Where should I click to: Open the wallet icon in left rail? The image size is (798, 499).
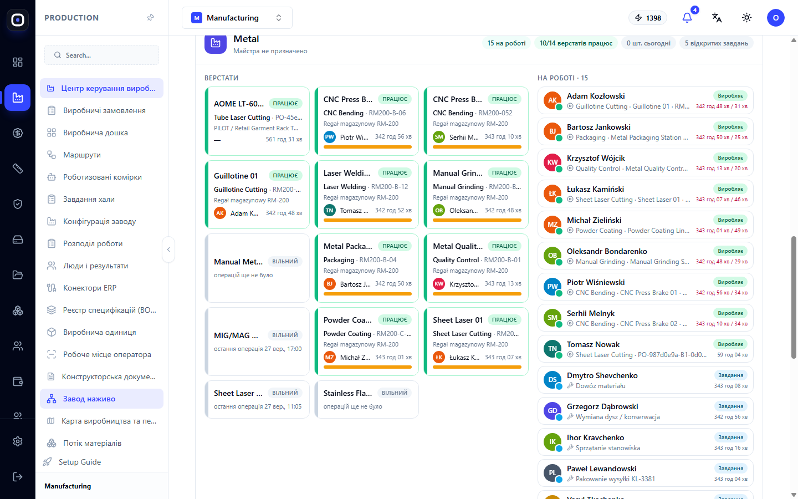pyautogui.click(x=18, y=381)
